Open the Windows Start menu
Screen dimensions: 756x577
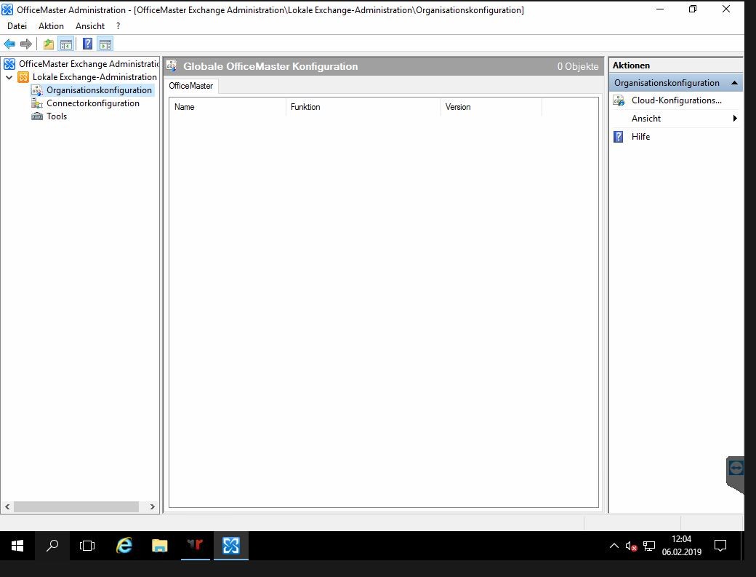[x=17, y=546]
